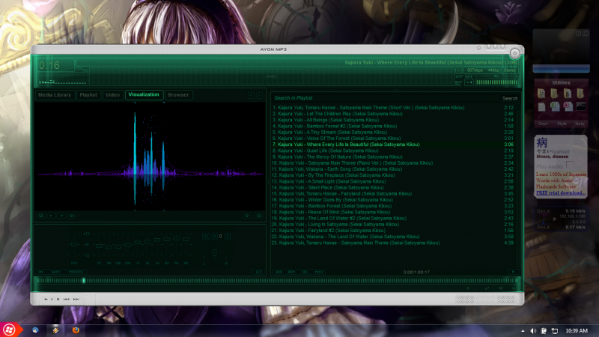This screenshot has width=599, height=337.
Task: Play the track with the play button
Action: coord(46,299)
